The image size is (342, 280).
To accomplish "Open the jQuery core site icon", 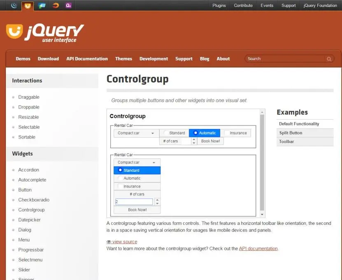I will coord(14,5).
